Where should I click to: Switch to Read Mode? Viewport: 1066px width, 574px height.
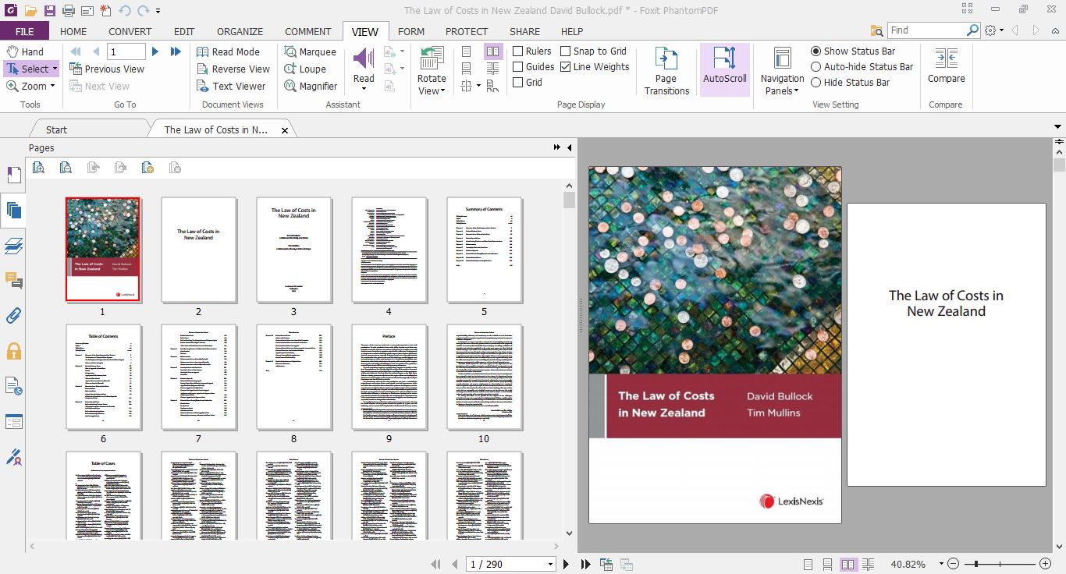pyautogui.click(x=228, y=51)
